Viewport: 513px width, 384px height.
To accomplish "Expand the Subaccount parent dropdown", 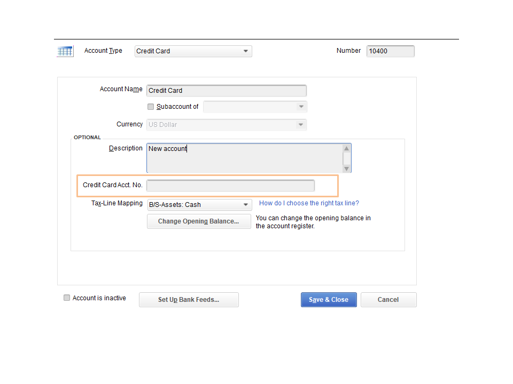I will 301,107.
